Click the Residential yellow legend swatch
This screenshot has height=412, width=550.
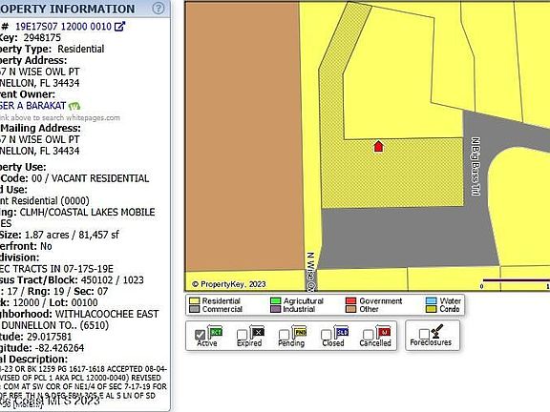point(195,301)
